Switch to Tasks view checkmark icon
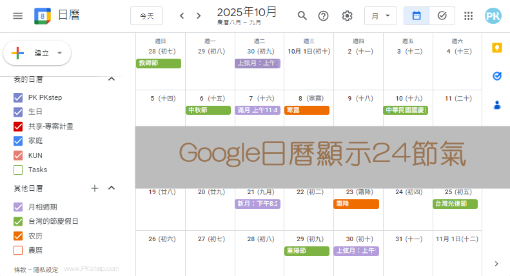Image resolution: width=510 pixels, height=276 pixels. pyautogui.click(x=442, y=15)
